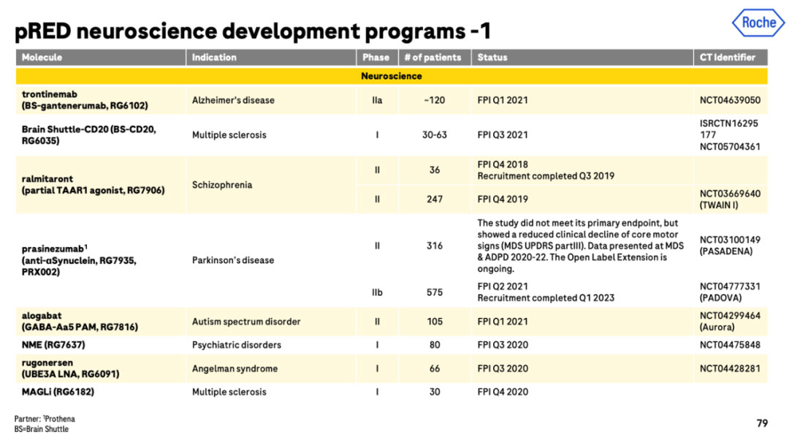Open the NCT04639050 trial identifier
Image resolution: width=789 pixels, height=440 pixels.
click(730, 100)
